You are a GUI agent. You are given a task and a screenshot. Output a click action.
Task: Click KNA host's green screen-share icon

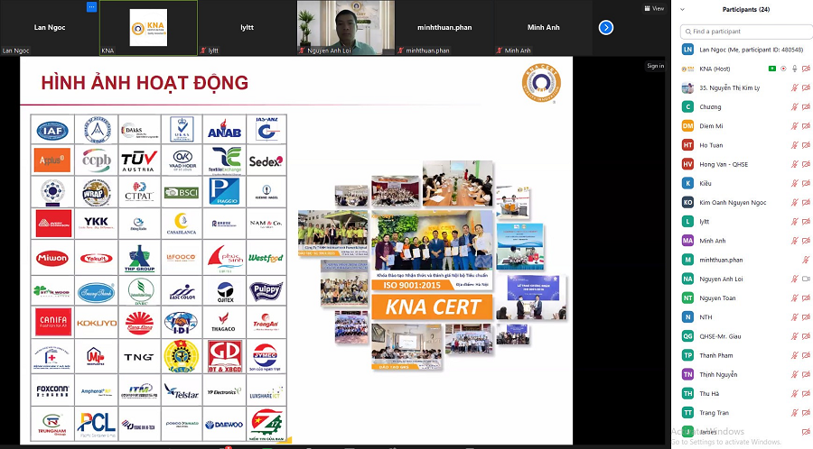click(772, 69)
